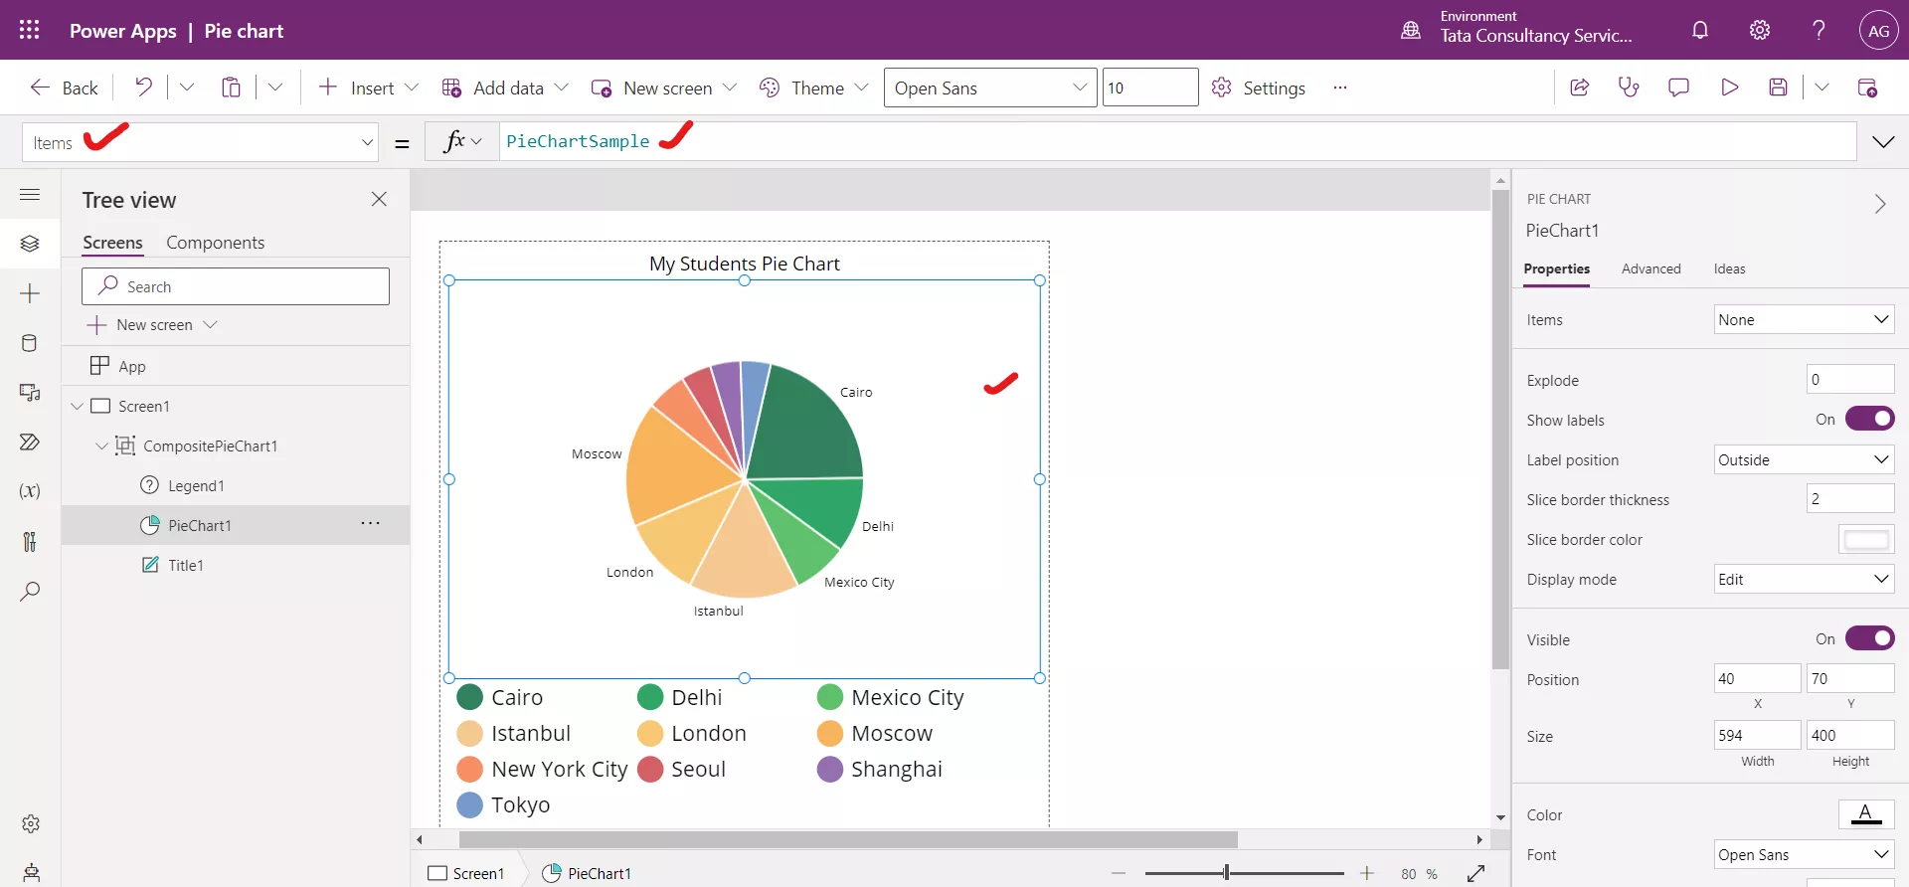Click New screen in Tree view
Image resolution: width=1909 pixels, height=887 pixels.
[152, 325]
